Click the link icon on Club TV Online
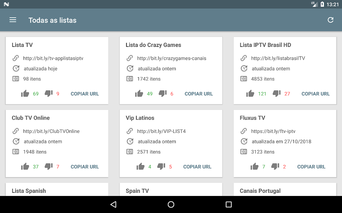The height and width of the screenshot is (213, 342). (16, 131)
